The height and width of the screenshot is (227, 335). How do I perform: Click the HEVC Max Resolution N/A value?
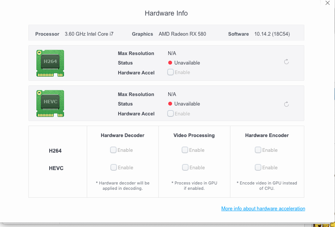point(172,95)
